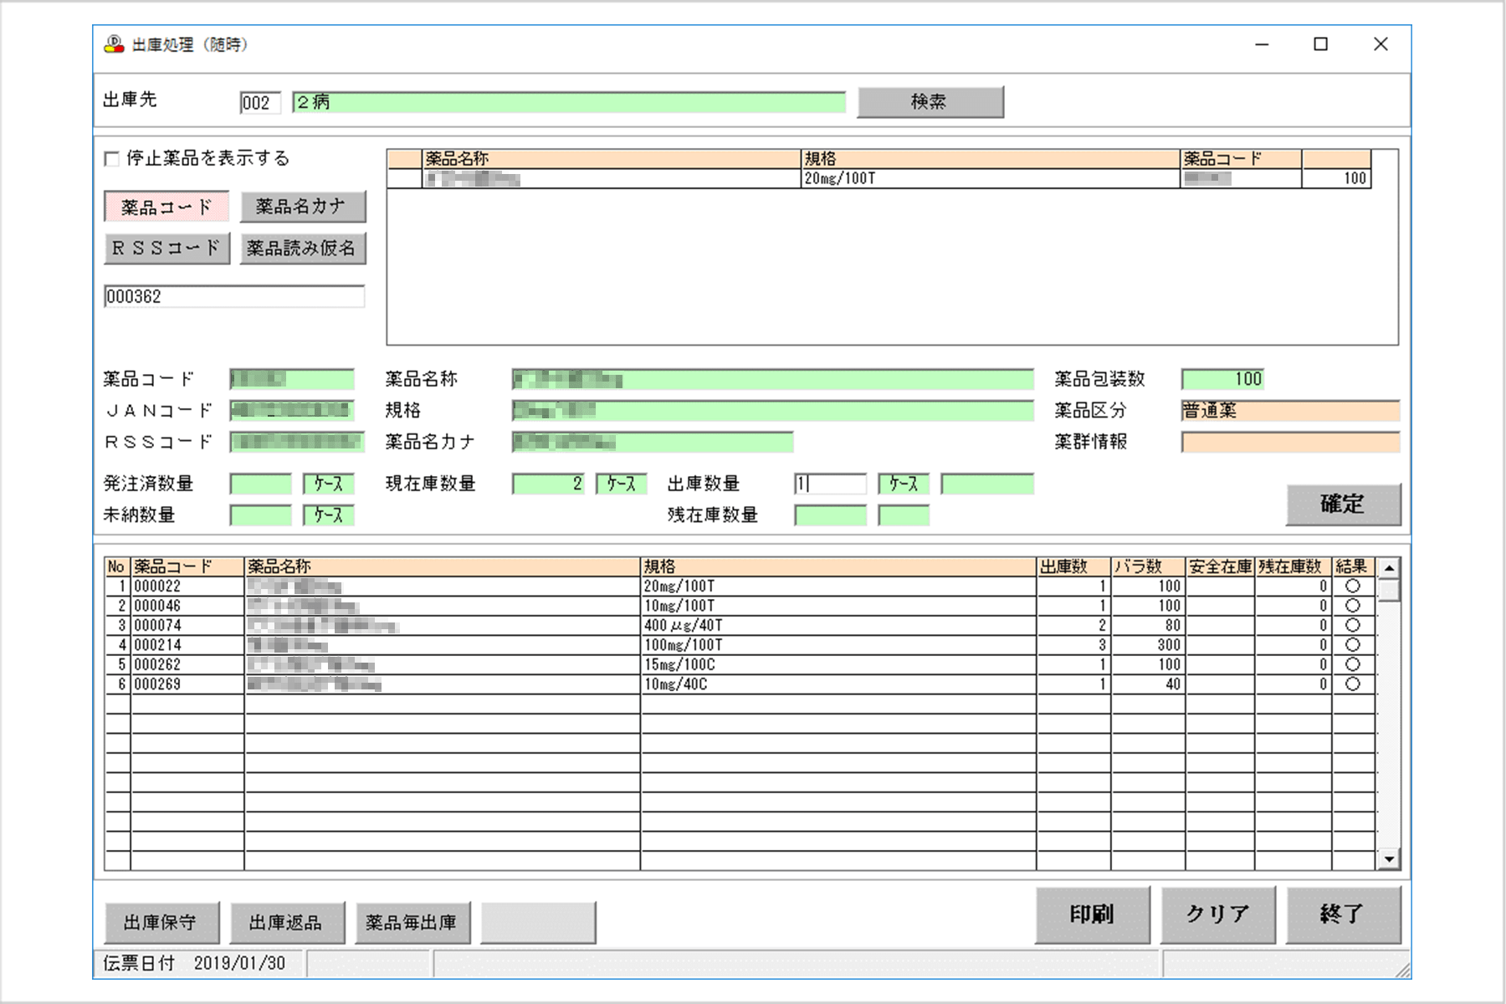
Task: Focus the search code field 000362
Action: point(234,297)
